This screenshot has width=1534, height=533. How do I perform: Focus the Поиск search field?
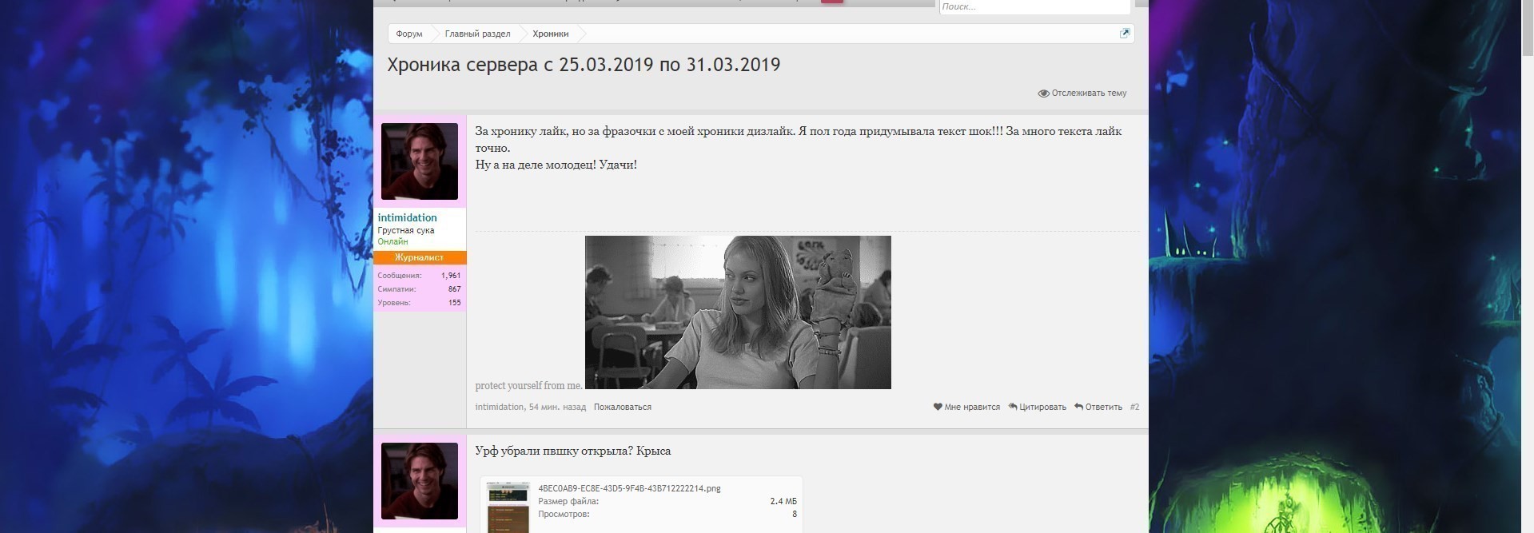1034,6
